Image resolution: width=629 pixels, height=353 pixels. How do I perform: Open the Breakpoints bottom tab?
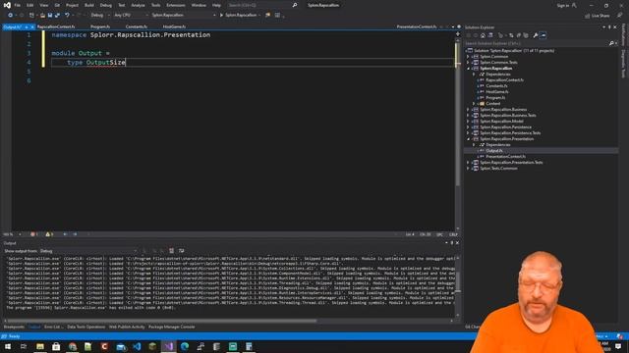[x=14, y=327]
